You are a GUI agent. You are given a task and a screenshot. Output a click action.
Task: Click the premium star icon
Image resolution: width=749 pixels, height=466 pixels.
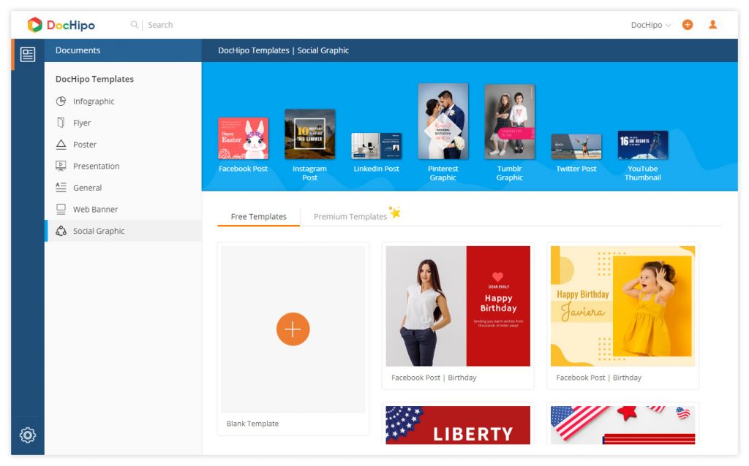(x=394, y=212)
